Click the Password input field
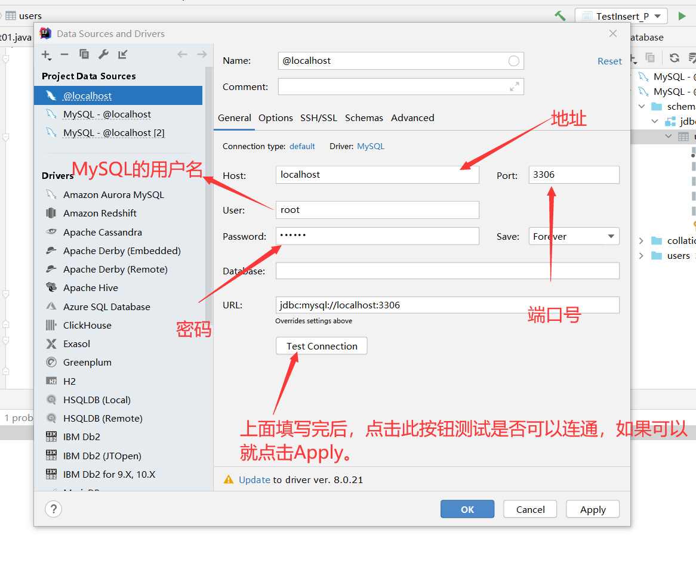The height and width of the screenshot is (563, 696). [377, 236]
